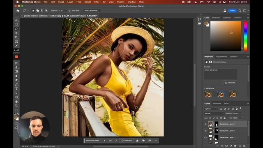Hide Generative Layer 3 using eye icon
263x148 pixels.
click(x=205, y=131)
